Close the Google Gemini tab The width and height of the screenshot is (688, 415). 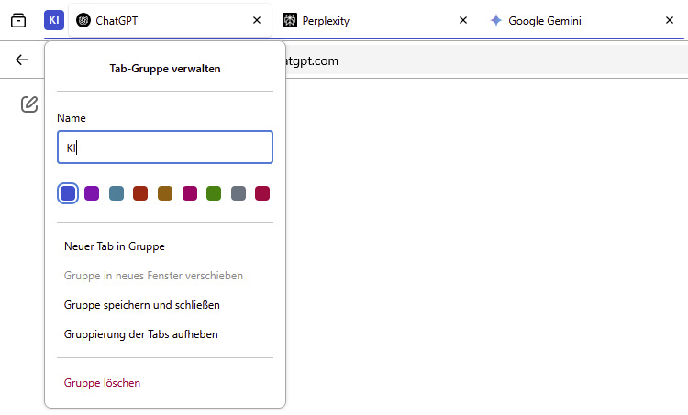coord(669,20)
